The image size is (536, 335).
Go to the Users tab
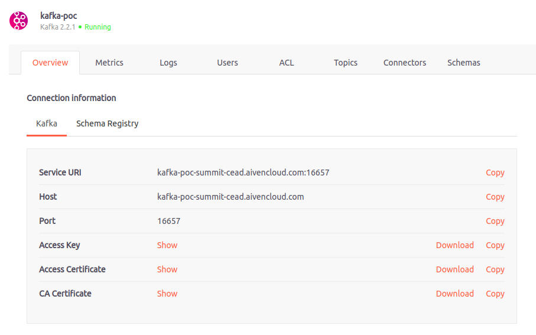tap(228, 63)
